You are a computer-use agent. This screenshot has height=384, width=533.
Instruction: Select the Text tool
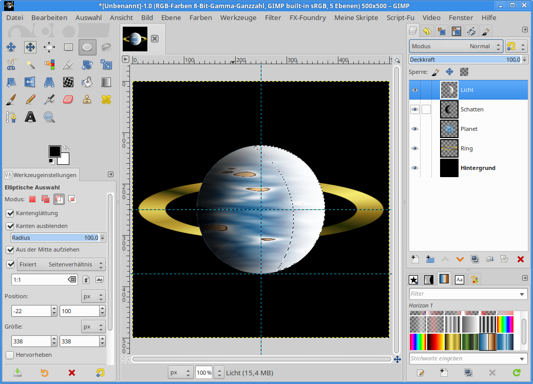click(30, 117)
